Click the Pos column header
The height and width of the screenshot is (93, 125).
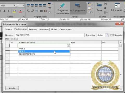click(110, 43)
